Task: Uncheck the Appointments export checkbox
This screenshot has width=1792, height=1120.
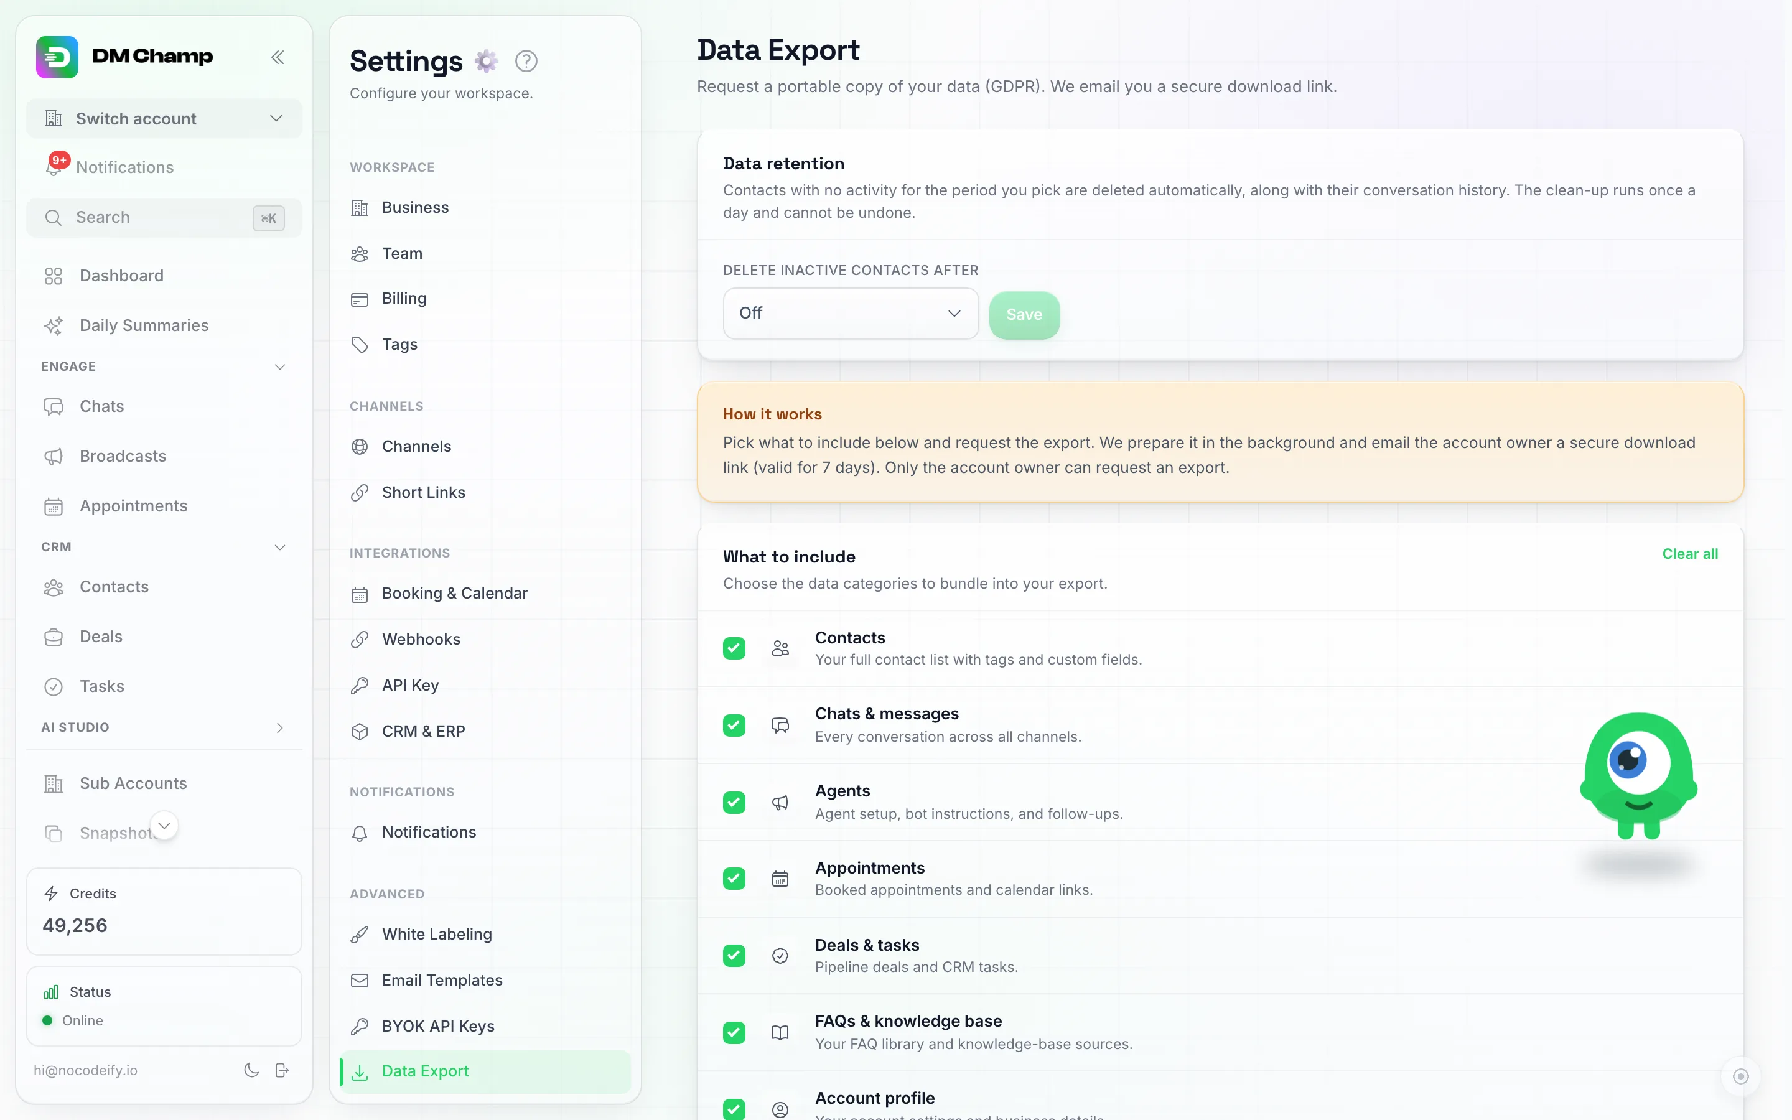Action: [x=734, y=879]
